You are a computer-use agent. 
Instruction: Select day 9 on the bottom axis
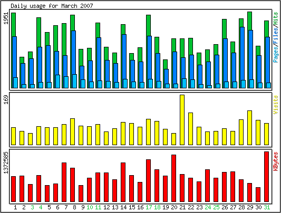click(83, 207)
